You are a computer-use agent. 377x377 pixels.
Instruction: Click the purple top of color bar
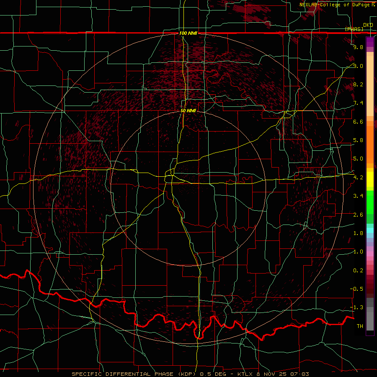(x=370, y=42)
